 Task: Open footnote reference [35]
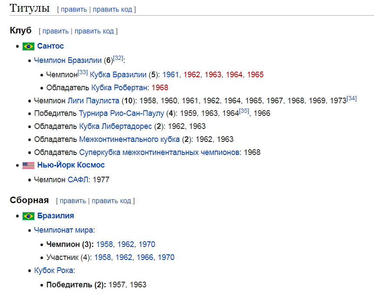[244, 111]
